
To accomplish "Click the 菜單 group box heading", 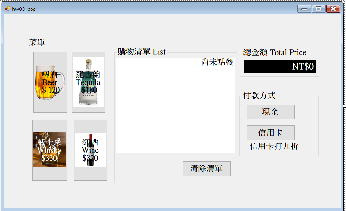I will [37, 42].
